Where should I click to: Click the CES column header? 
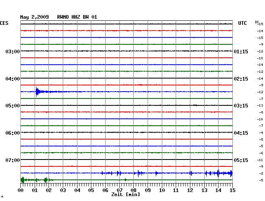(x=4, y=23)
